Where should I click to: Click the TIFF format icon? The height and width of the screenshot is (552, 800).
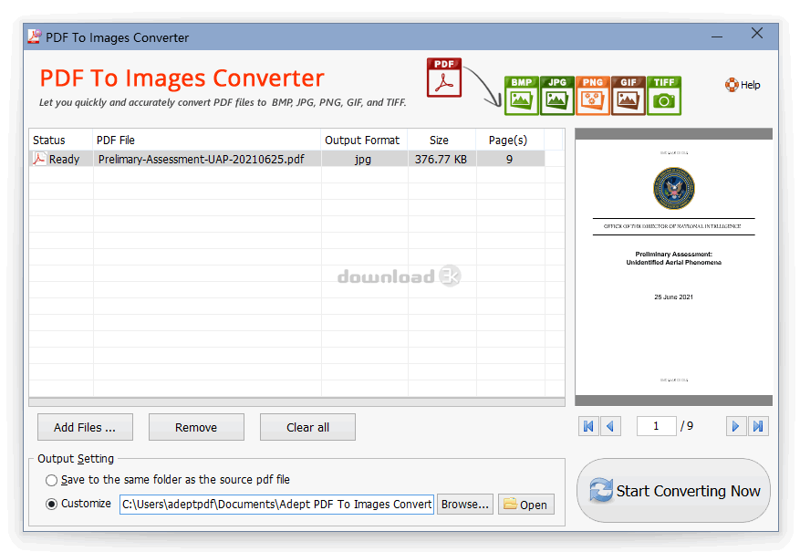click(x=664, y=95)
